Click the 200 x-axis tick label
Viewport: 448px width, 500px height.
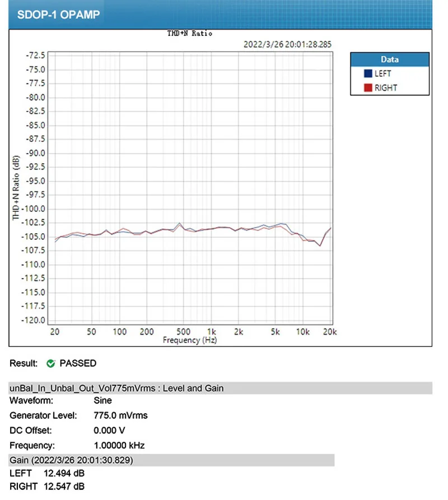coord(147,332)
